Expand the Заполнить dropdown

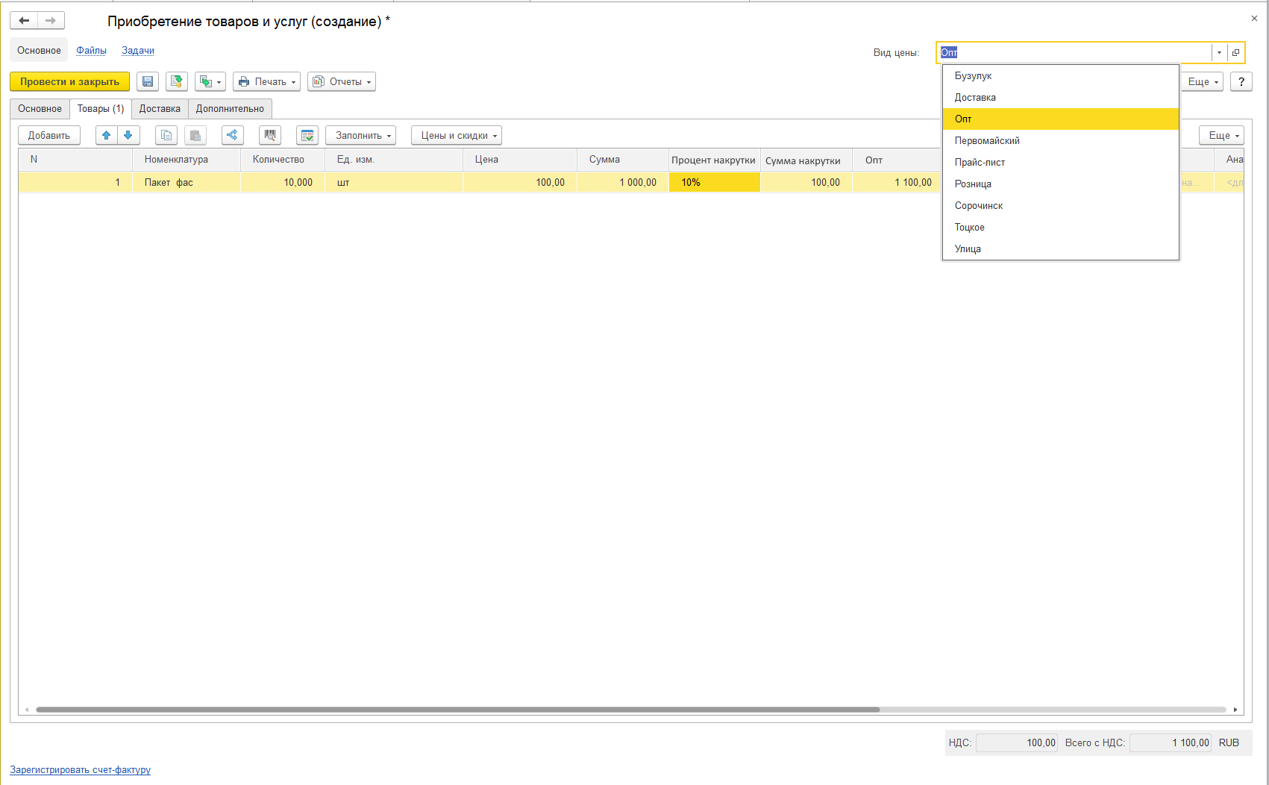tap(360, 135)
